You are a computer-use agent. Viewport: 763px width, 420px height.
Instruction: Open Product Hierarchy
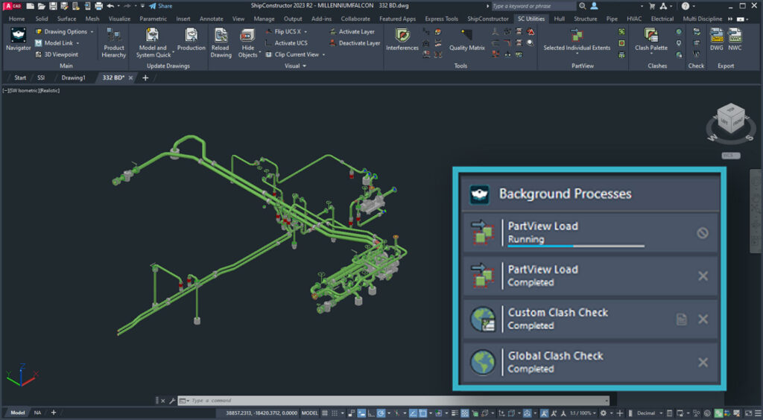(x=114, y=42)
